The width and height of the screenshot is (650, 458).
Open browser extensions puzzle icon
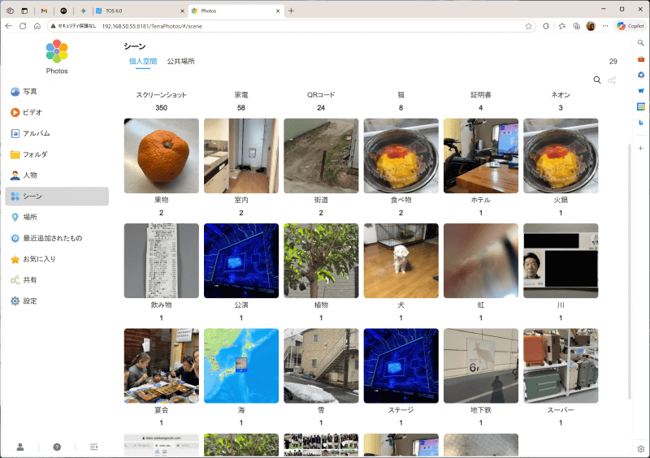(x=546, y=26)
